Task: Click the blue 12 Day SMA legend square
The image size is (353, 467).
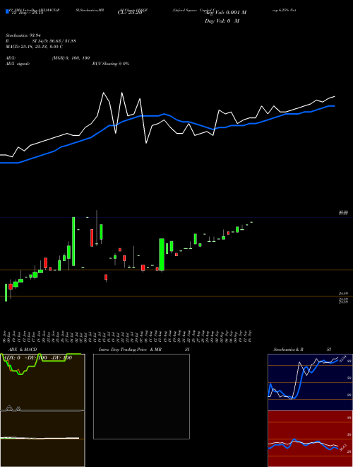Action: click(x=7, y=12)
